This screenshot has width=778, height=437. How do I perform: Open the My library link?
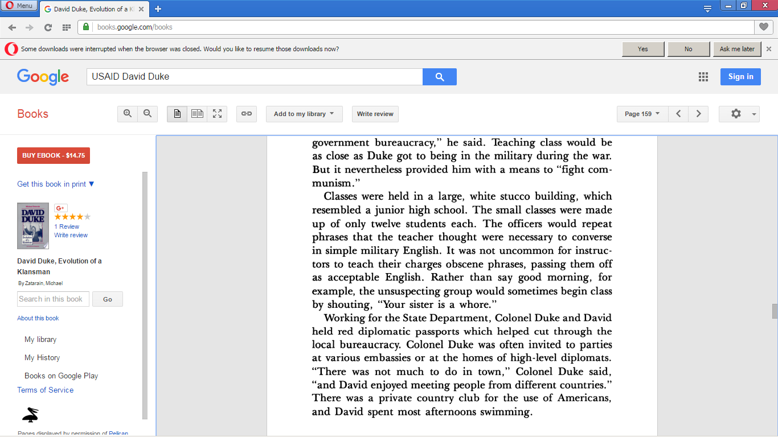pyautogui.click(x=40, y=339)
